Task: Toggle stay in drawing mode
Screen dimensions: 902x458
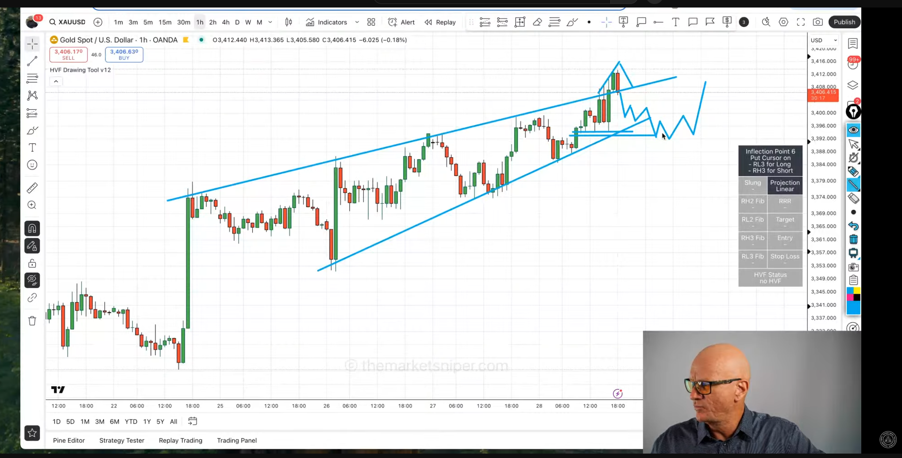Action: (32, 246)
